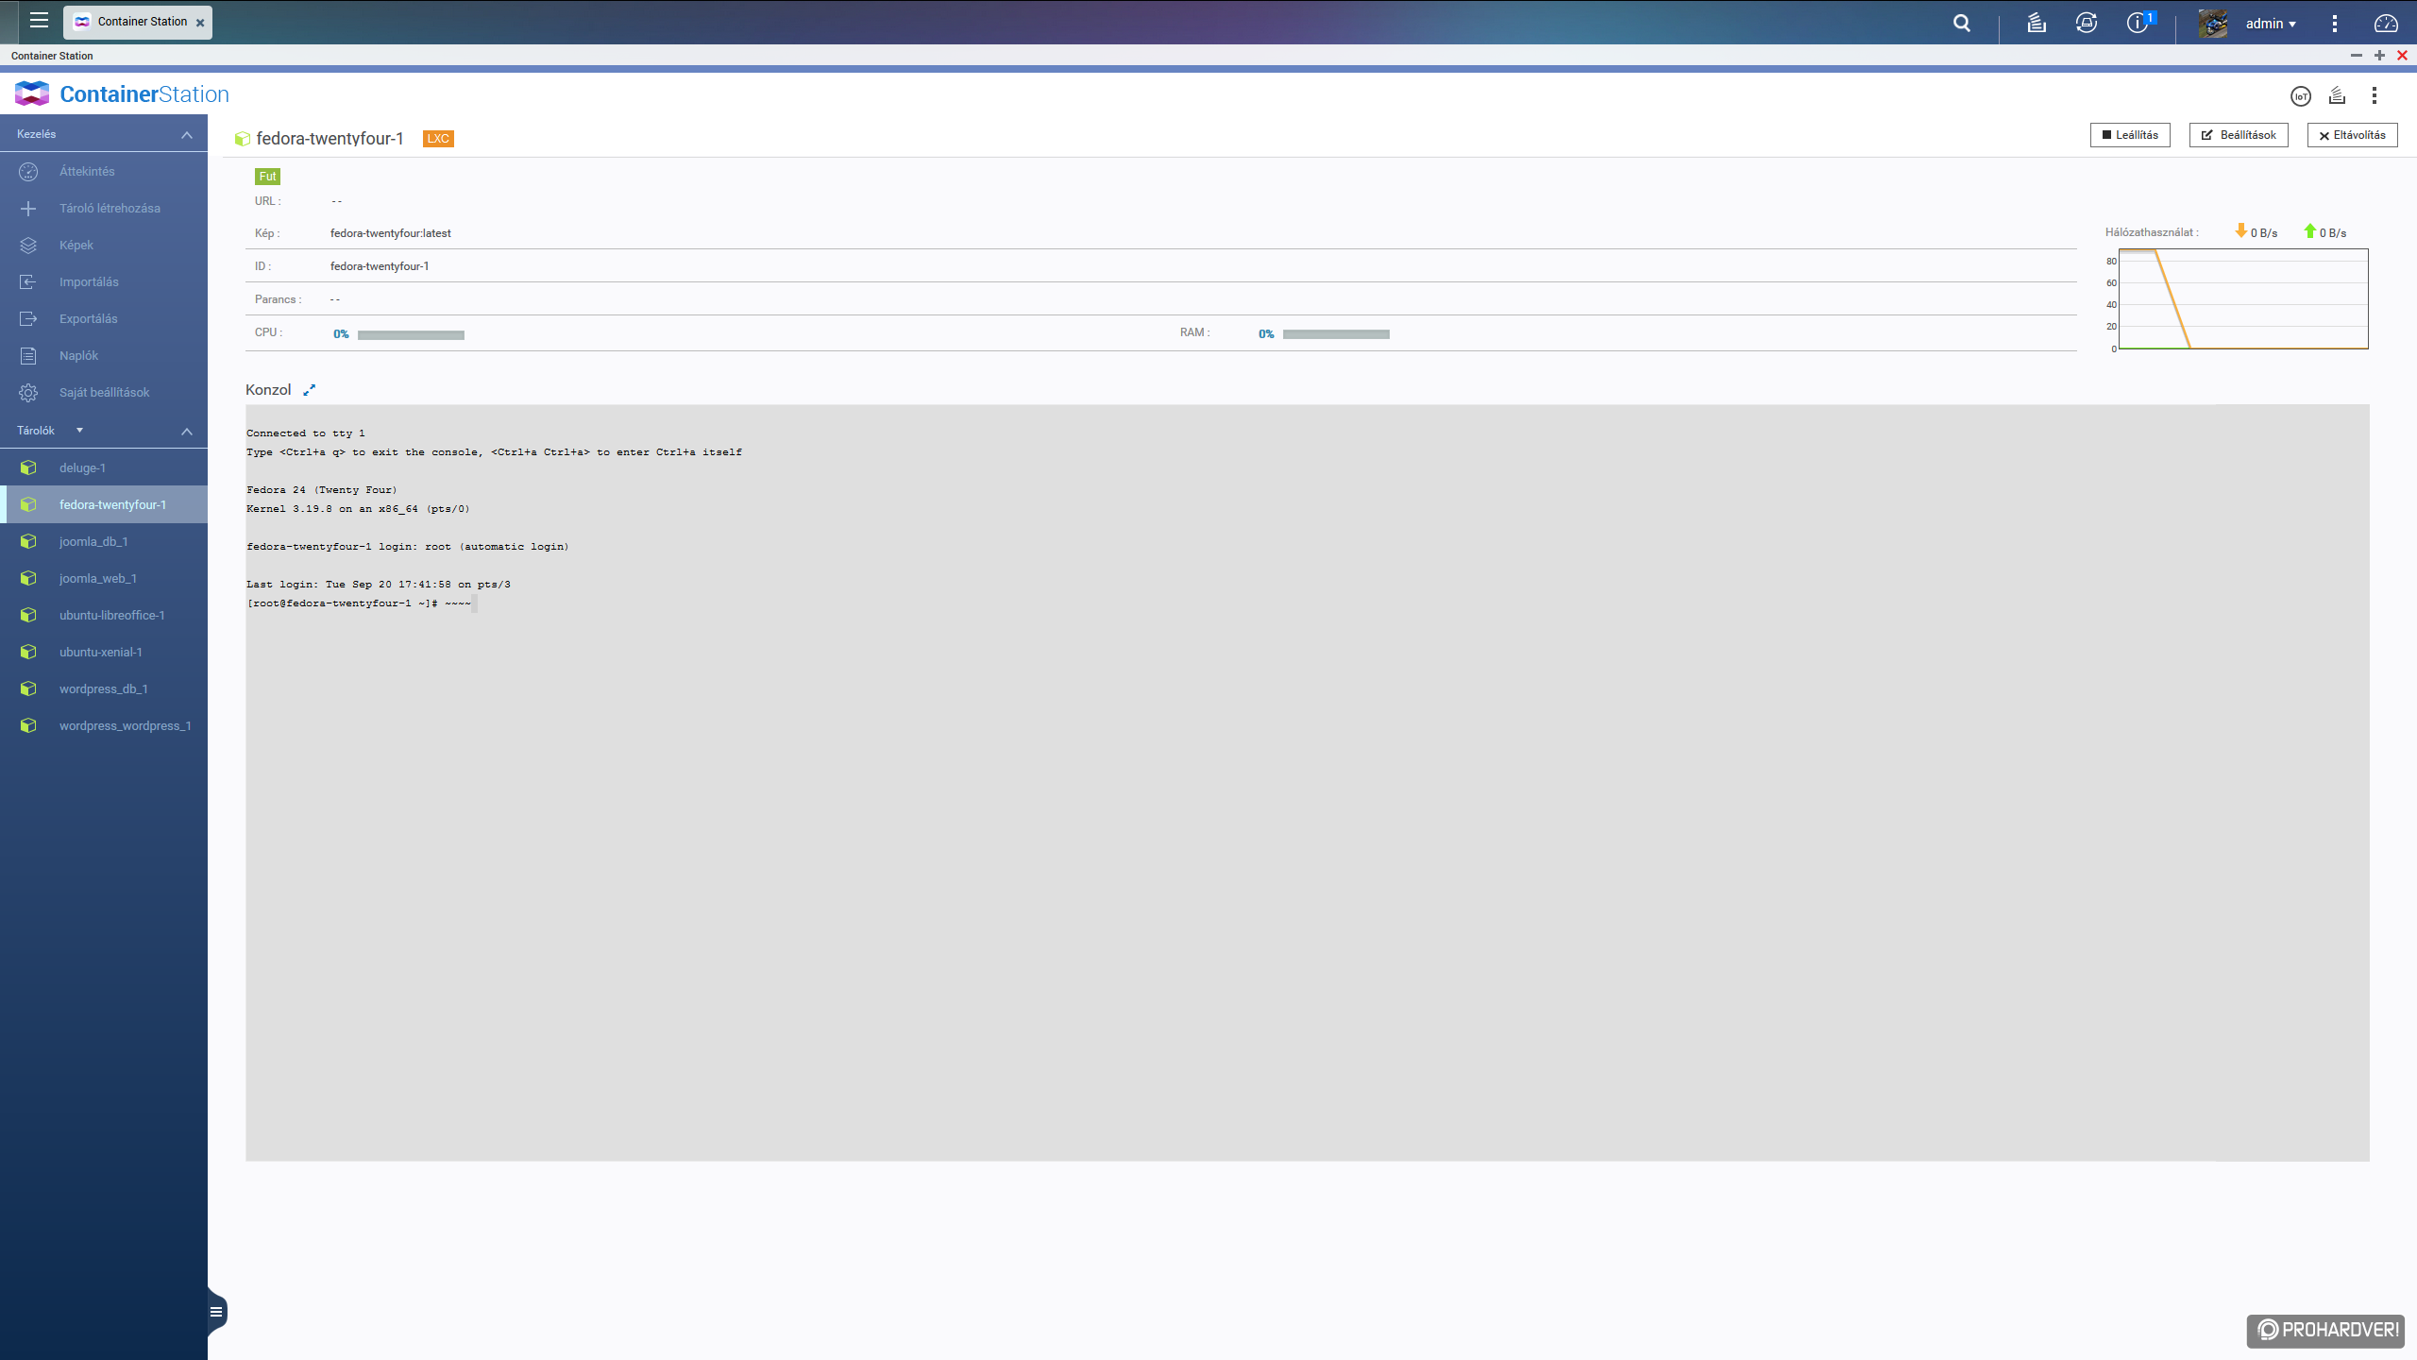The width and height of the screenshot is (2417, 1360).
Task: Click the layers icon beside Képek
Action: coord(28,245)
